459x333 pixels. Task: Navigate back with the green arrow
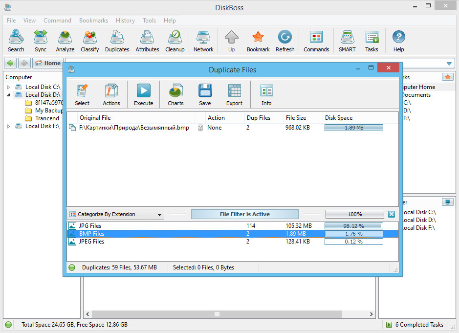point(10,63)
